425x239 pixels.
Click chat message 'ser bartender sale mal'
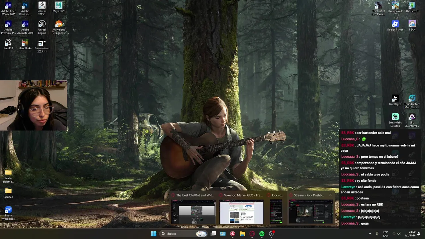point(374,133)
